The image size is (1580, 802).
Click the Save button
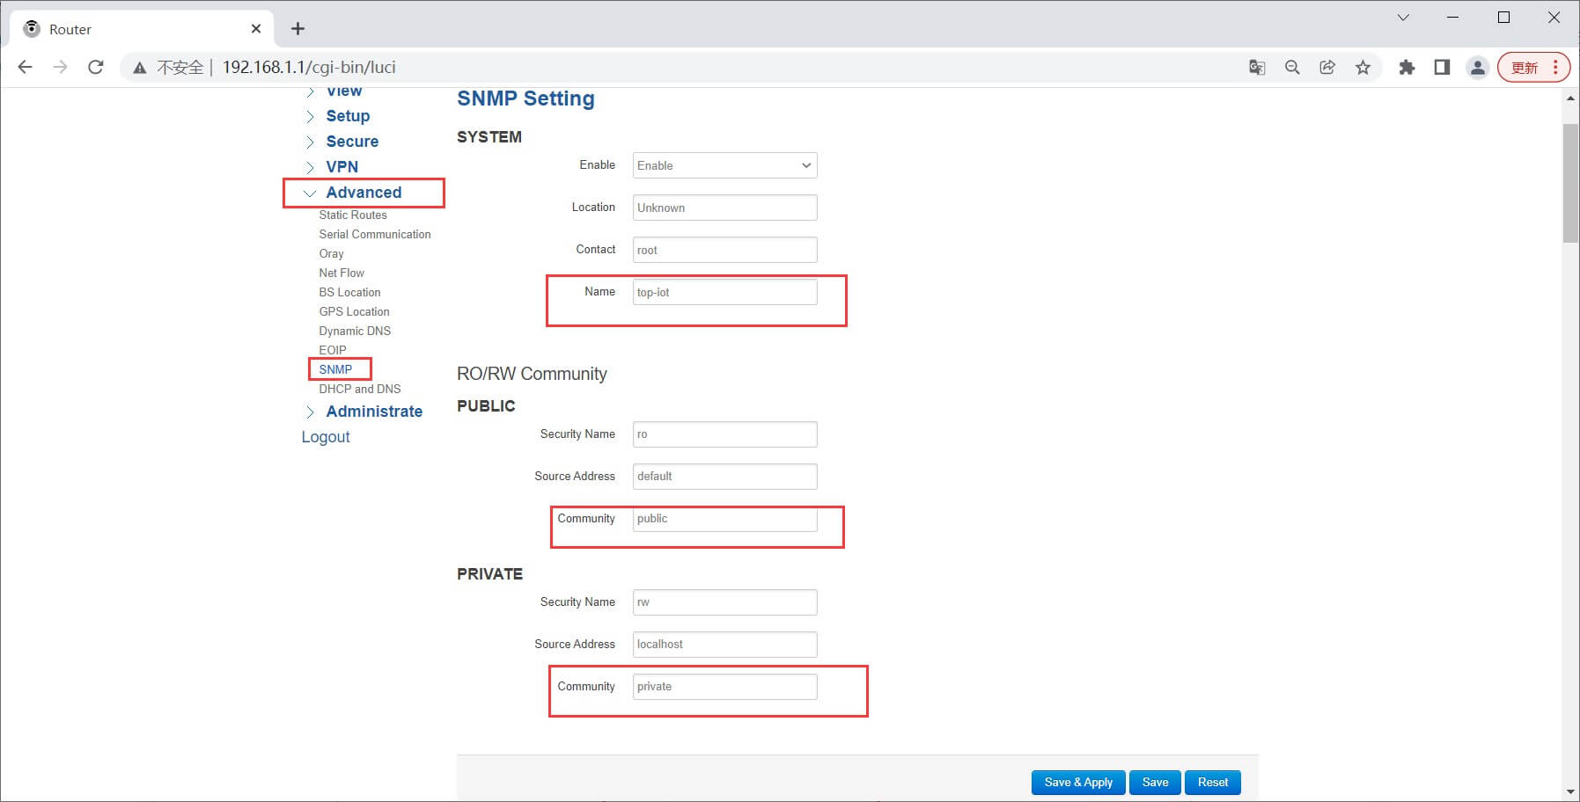click(x=1155, y=783)
